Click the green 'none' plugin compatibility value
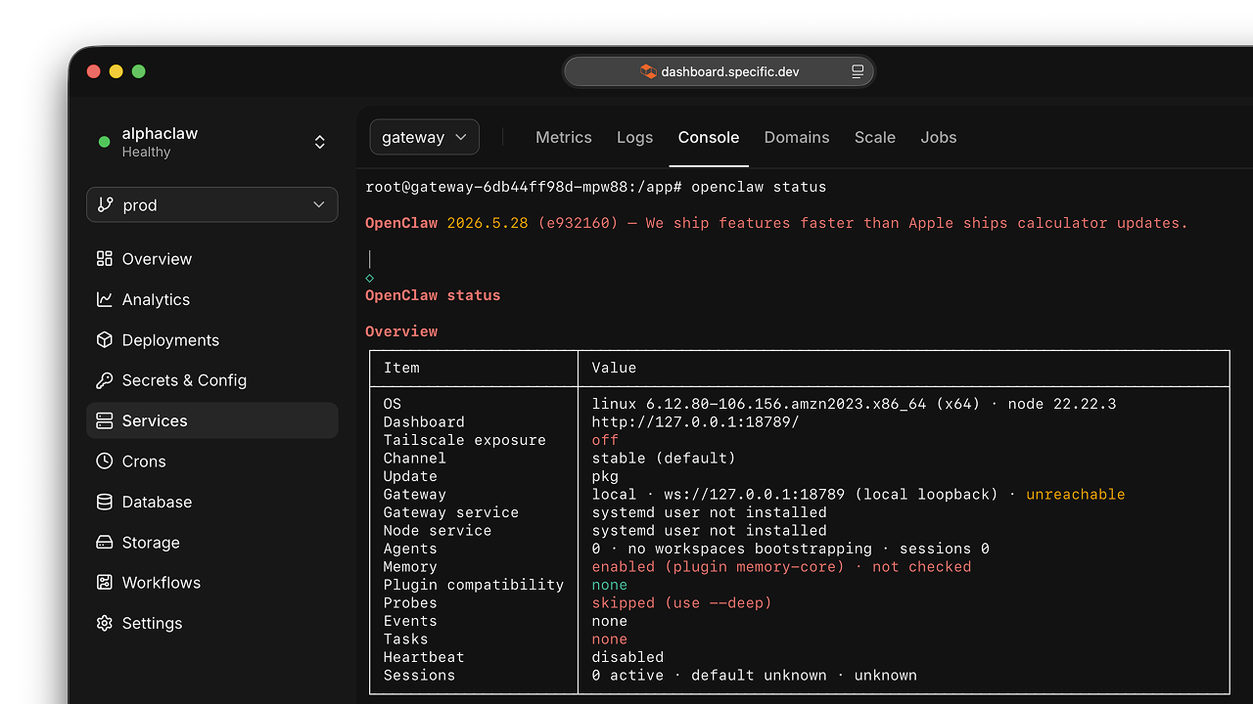 (609, 585)
